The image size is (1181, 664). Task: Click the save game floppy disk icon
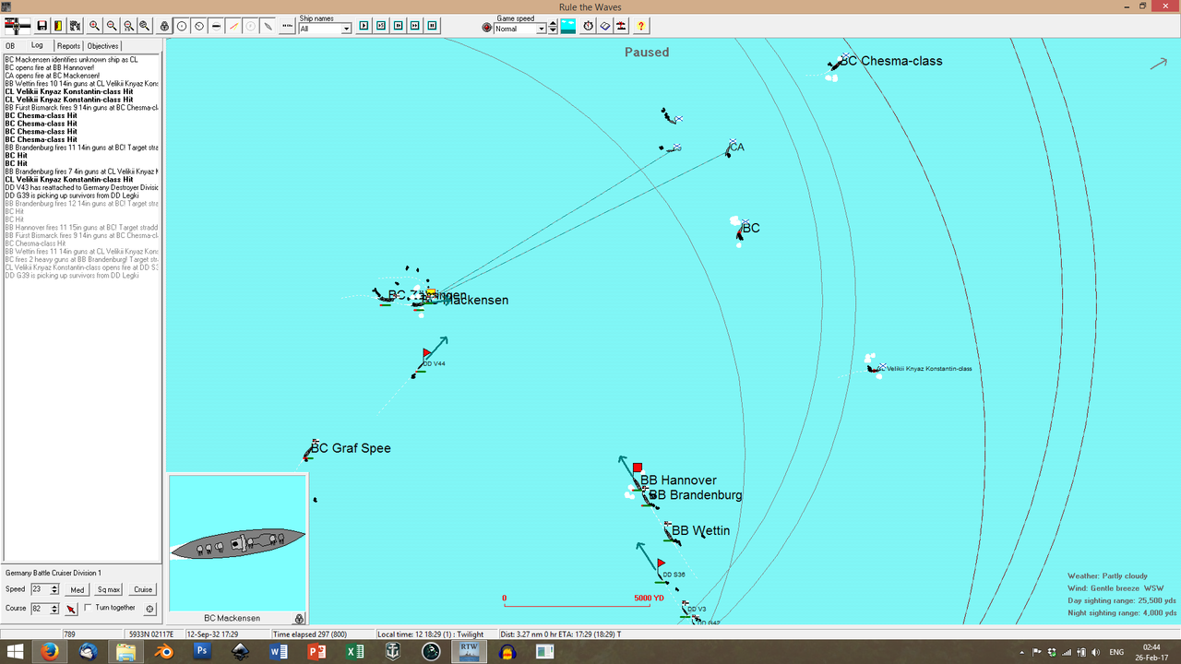click(x=42, y=26)
